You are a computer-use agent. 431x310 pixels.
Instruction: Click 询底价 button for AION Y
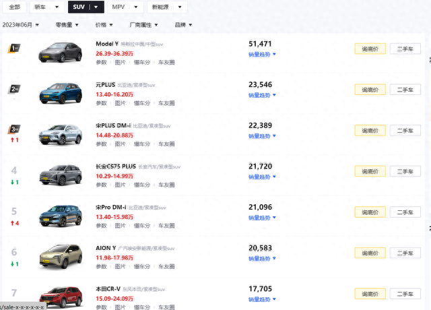click(370, 253)
